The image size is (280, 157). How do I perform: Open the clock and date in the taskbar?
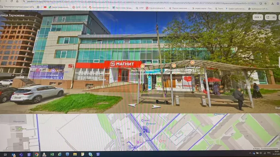point(277,153)
